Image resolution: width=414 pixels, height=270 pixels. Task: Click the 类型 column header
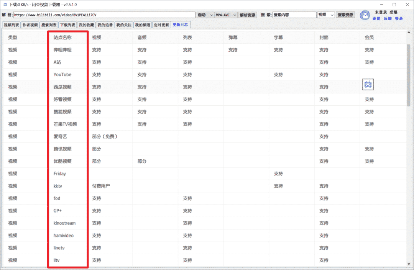click(12, 38)
